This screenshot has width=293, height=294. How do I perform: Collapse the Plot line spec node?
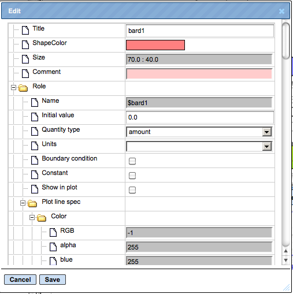[23, 203]
